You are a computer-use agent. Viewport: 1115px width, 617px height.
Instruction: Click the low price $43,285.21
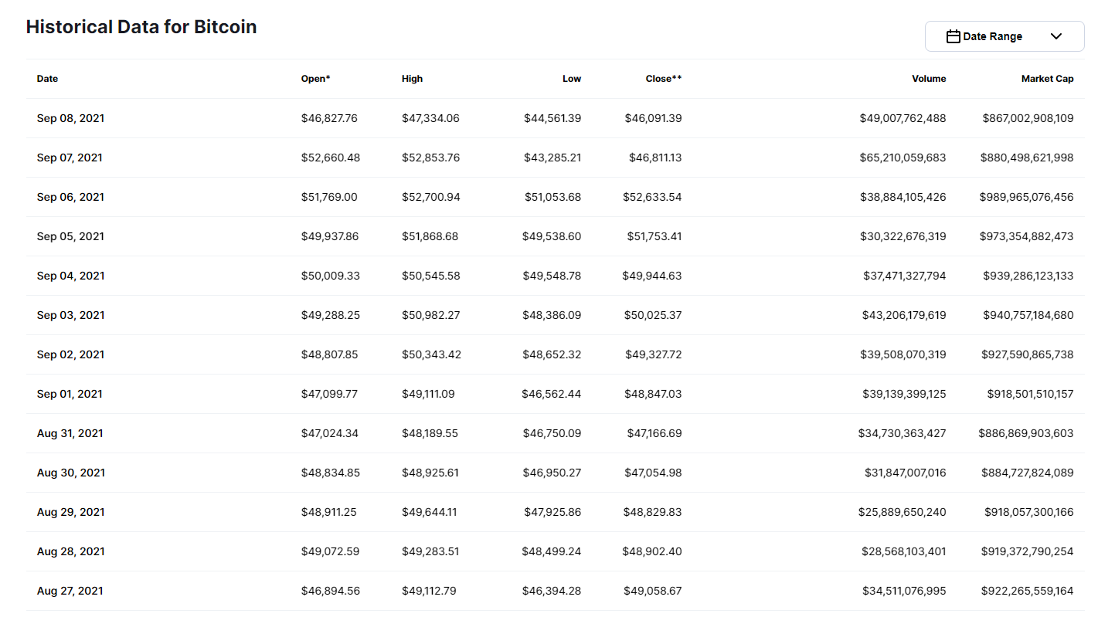(552, 158)
